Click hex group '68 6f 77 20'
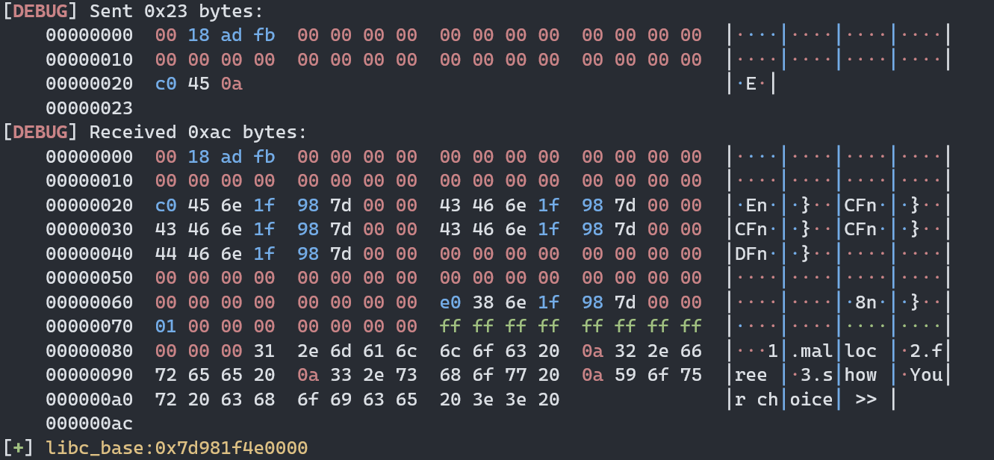 point(500,376)
